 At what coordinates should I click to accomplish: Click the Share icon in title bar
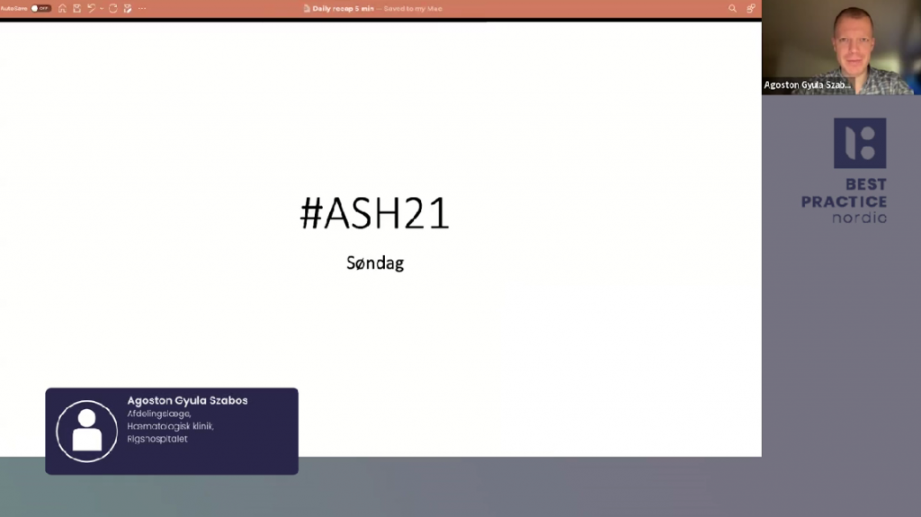point(750,8)
